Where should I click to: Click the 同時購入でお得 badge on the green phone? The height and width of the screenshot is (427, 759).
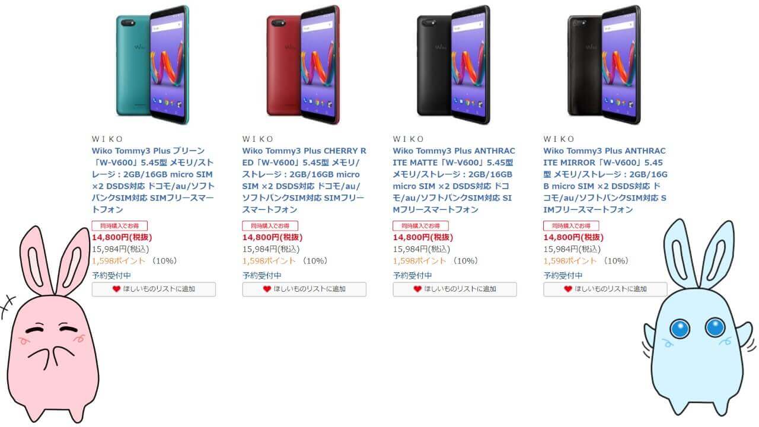tap(120, 225)
